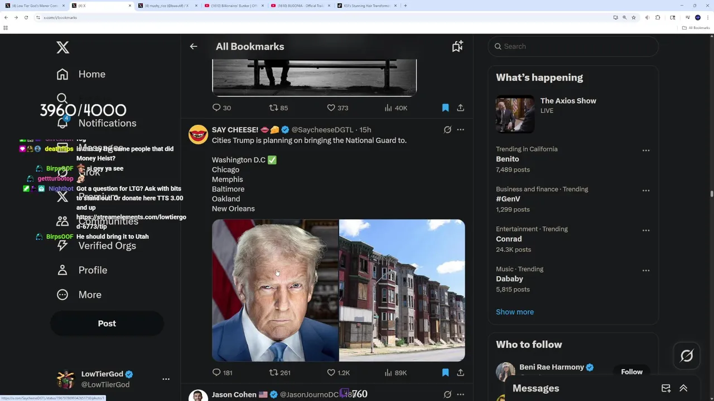The height and width of the screenshot is (401, 714).
Task: Click Grok icon on SAY CHEESE! post
Action: pos(447,130)
